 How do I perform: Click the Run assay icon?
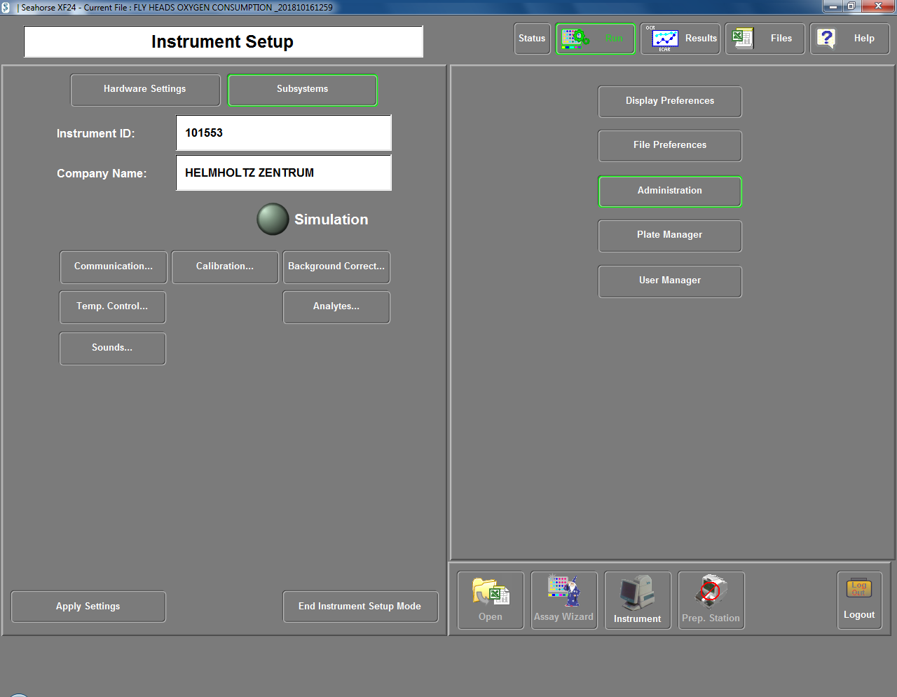[x=576, y=39]
